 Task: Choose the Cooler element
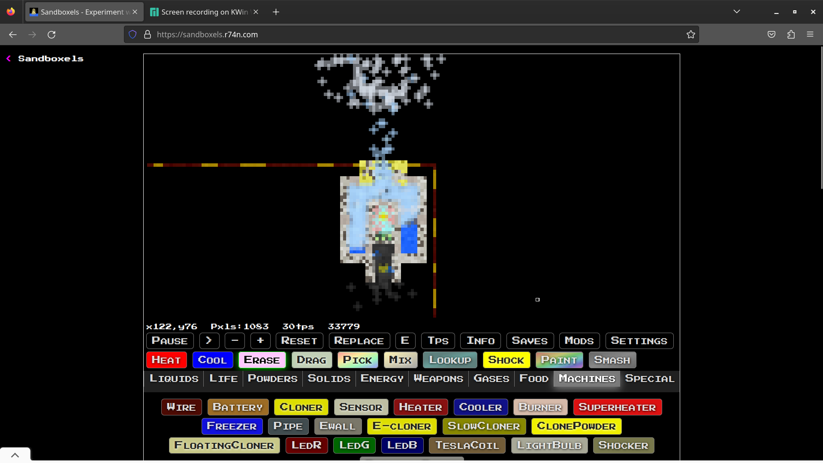pyautogui.click(x=481, y=407)
